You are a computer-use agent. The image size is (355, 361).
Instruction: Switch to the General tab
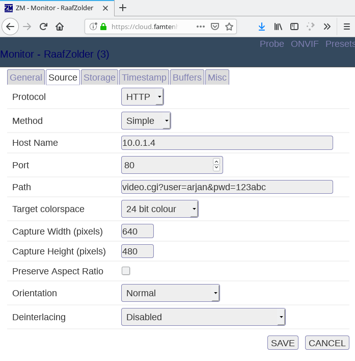pos(26,78)
